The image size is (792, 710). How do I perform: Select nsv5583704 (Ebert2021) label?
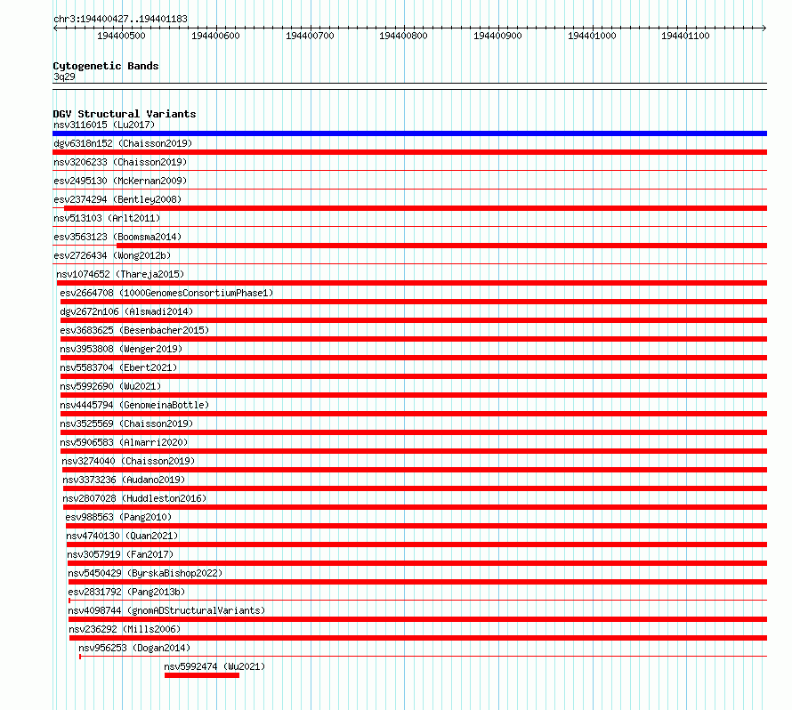(118, 367)
